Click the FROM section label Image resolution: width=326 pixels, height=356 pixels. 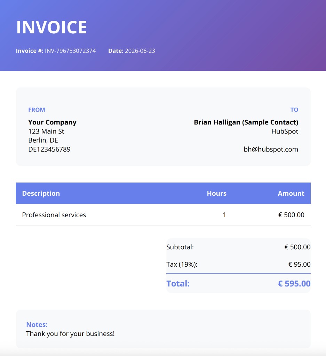(37, 110)
